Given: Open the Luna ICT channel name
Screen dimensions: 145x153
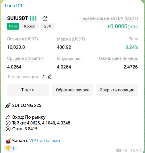Looking at the screenshot, I should point(14,6).
